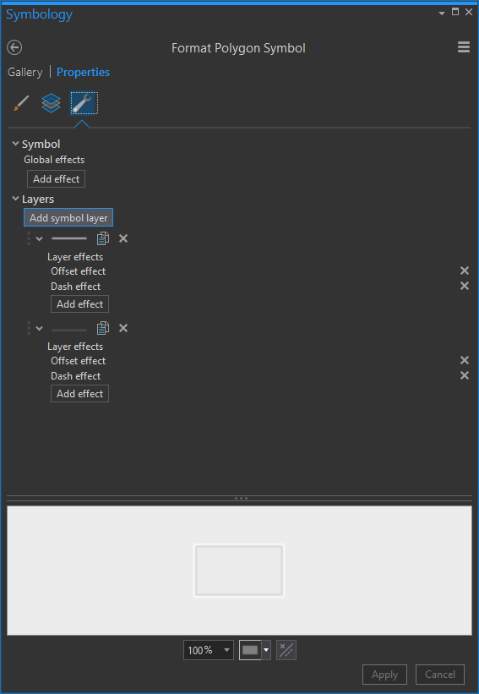Open preview background color dropdown arrow
This screenshot has height=694, width=479.
point(266,650)
